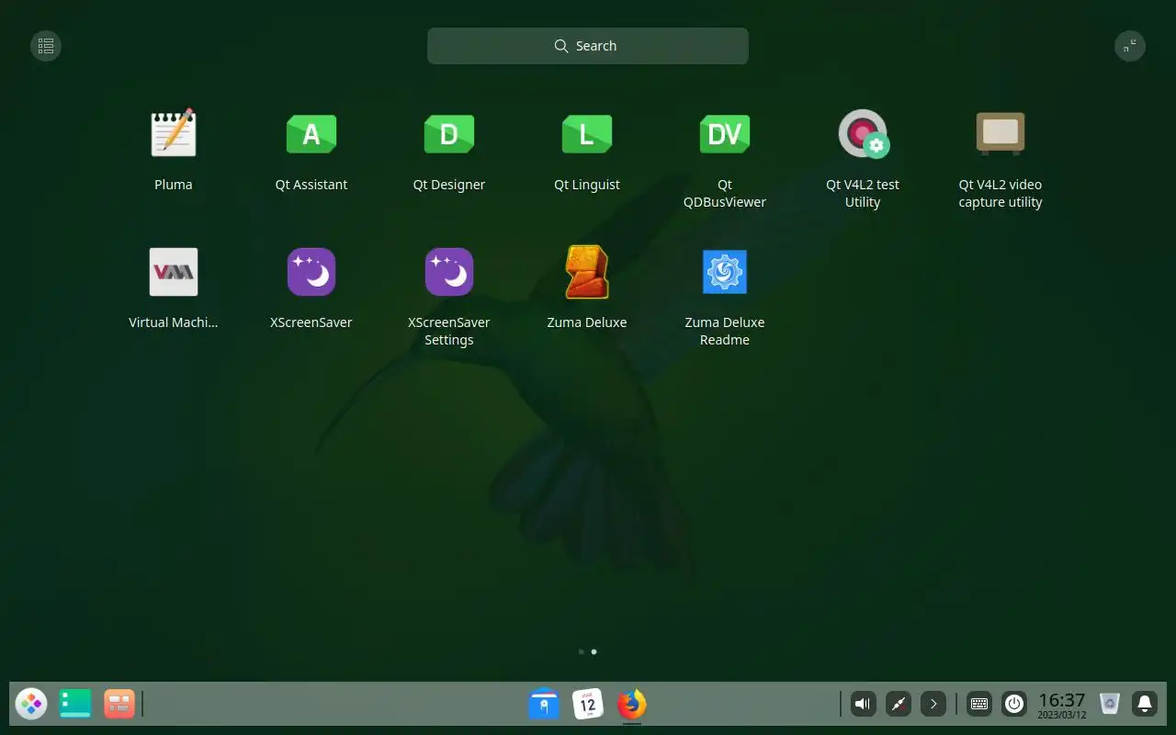
Task: Launch Qt V4L2 test Utility
Action: [x=863, y=134]
